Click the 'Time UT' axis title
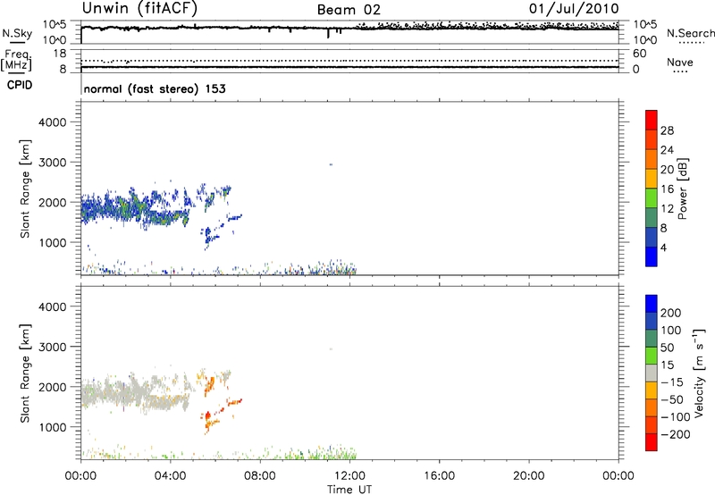The height and width of the screenshot is (495, 715). tap(349, 490)
